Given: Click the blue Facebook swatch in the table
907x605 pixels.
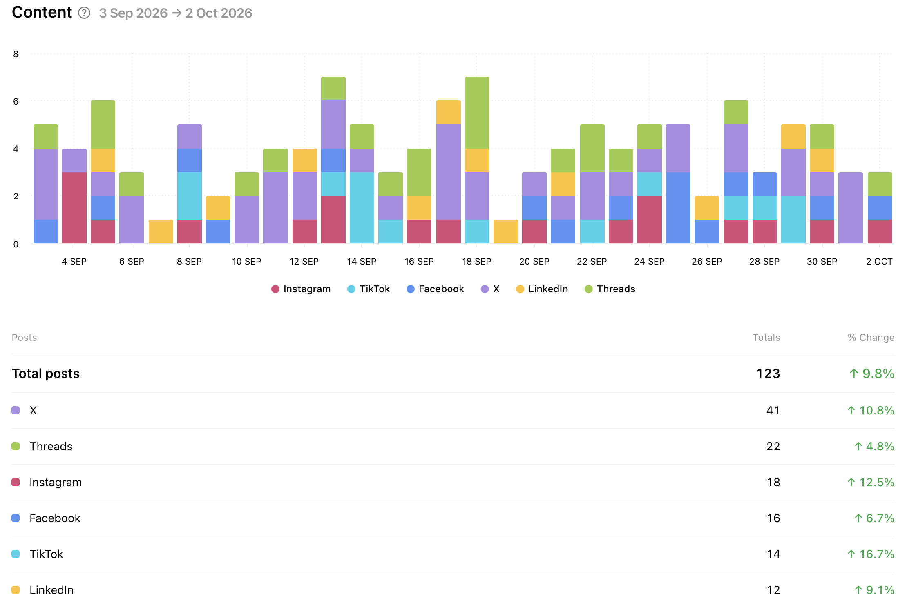Looking at the screenshot, I should [x=16, y=518].
